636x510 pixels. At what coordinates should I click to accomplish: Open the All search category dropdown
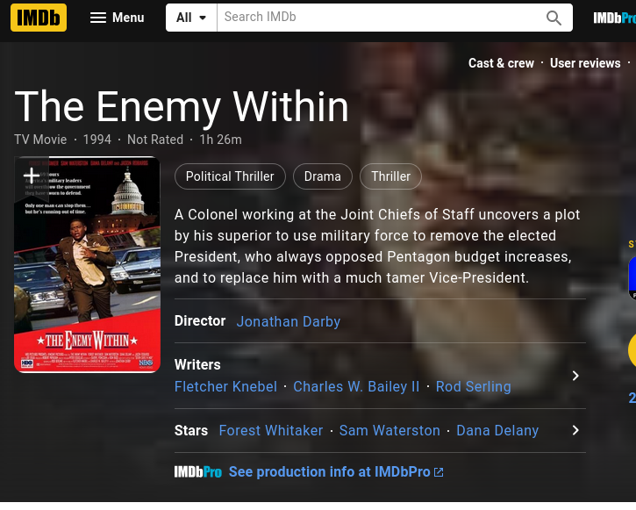click(x=191, y=18)
